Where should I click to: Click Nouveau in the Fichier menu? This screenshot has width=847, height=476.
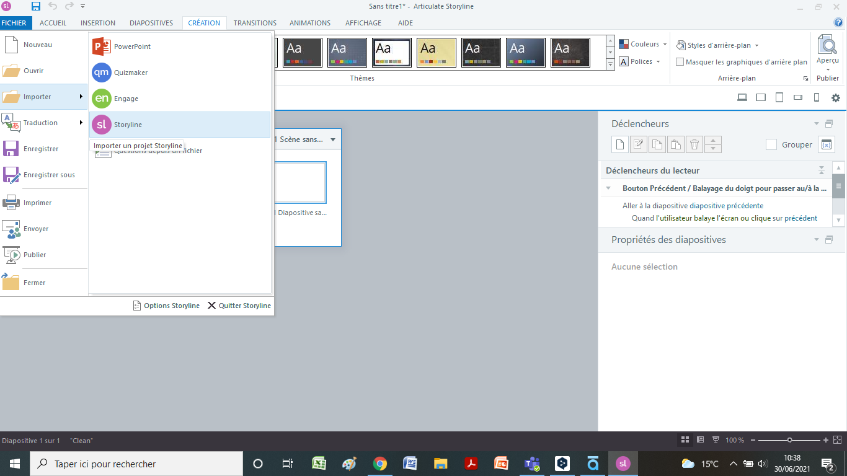pos(43,45)
